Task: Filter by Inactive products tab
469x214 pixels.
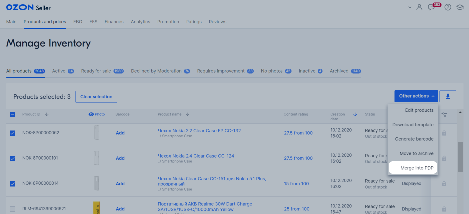Action: [311, 71]
